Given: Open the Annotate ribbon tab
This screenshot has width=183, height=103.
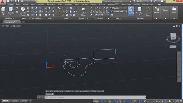Looking at the screenshot, I should click(69, 4).
